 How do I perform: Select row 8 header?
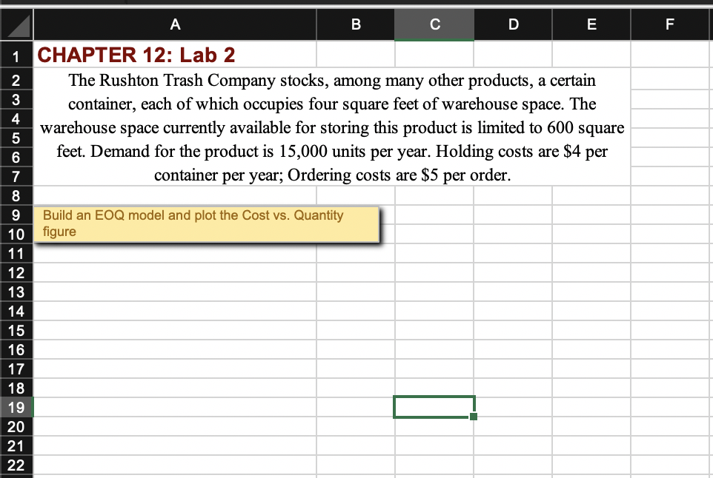(x=16, y=195)
